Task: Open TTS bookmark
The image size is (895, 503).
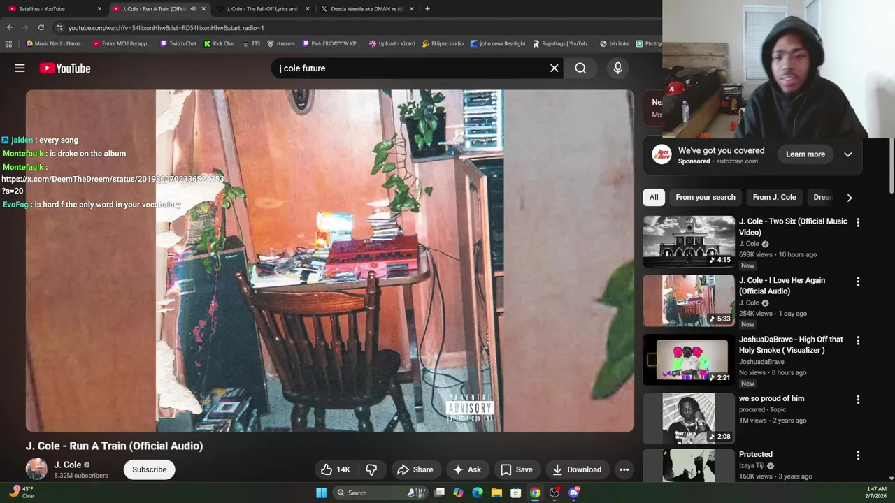Action: click(x=251, y=43)
